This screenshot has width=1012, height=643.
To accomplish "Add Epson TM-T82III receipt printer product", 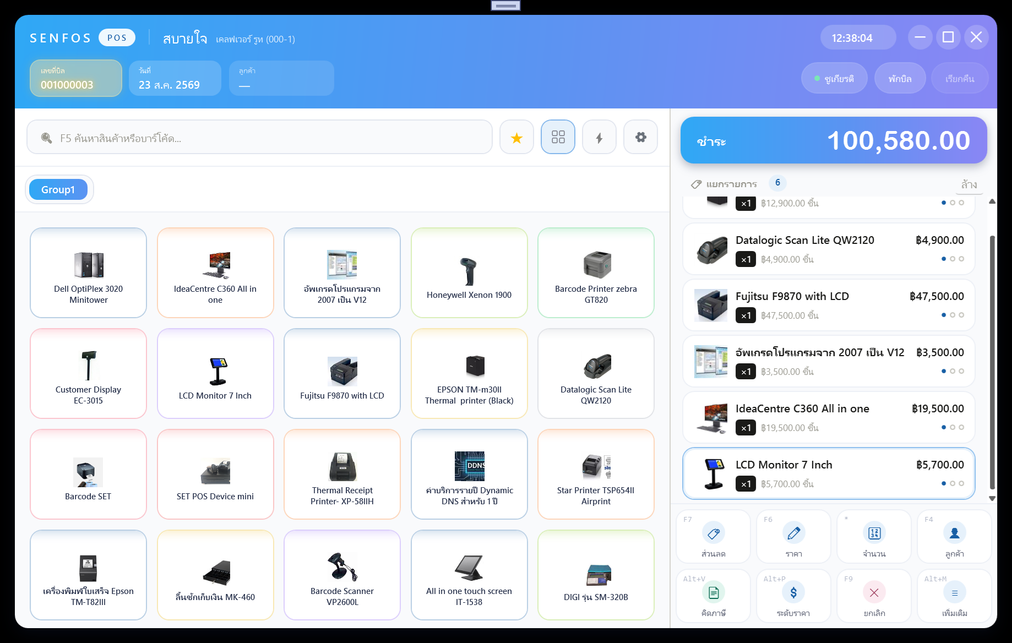I will (x=88, y=575).
